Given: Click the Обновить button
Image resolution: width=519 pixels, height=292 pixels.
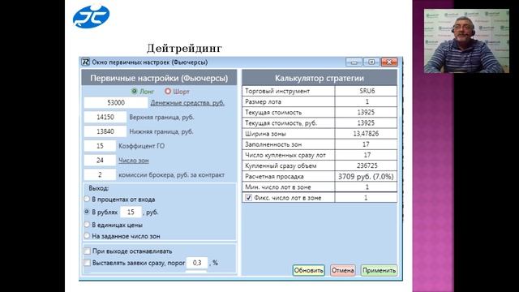Looking at the screenshot, I should pos(308,270).
